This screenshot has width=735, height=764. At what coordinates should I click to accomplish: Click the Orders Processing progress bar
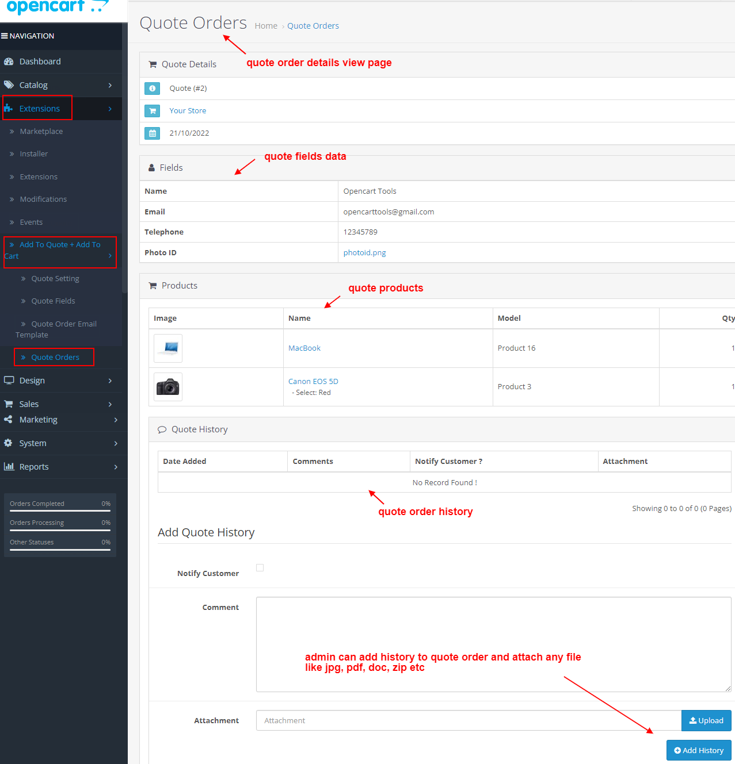pyautogui.click(x=60, y=530)
